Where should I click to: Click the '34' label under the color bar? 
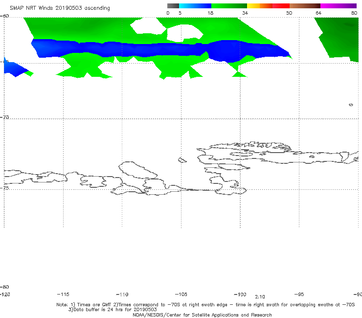(245, 13)
